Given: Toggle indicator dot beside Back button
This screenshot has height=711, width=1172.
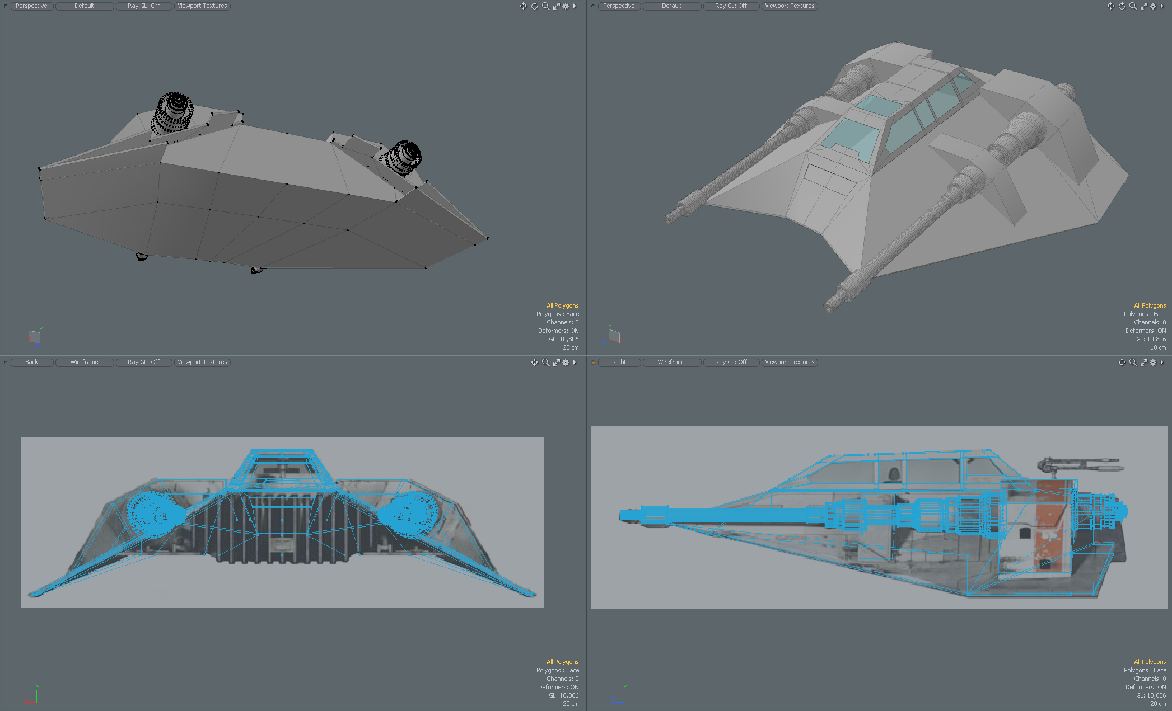Looking at the screenshot, I should coord(6,362).
